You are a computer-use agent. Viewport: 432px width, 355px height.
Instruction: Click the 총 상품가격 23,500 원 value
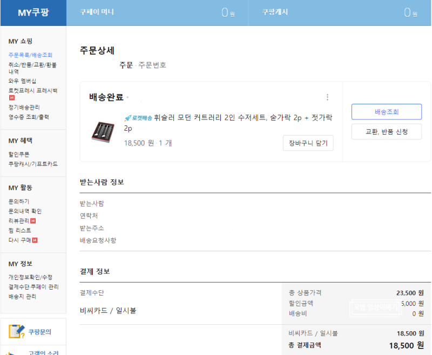(x=410, y=293)
